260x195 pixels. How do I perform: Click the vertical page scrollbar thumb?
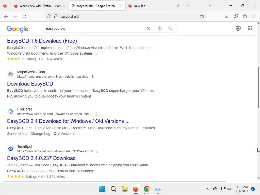(258, 87)
